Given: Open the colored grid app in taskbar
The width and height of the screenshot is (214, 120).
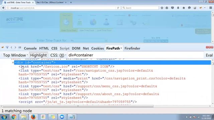Looking at the screenshot, I should click(43, 117).
